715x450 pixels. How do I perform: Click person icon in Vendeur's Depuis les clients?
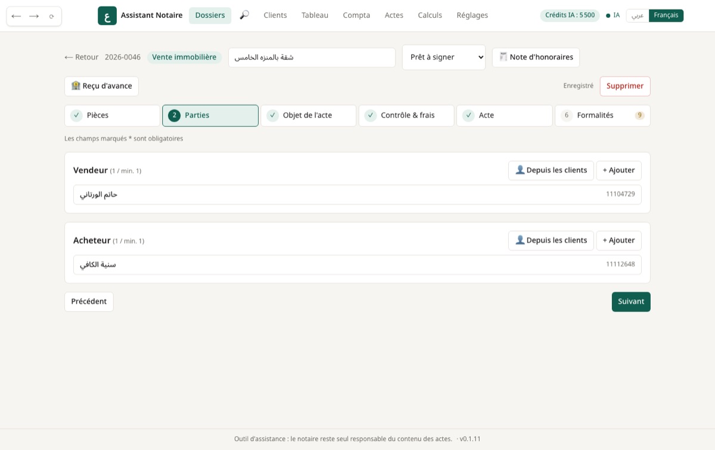click(520, 170)
